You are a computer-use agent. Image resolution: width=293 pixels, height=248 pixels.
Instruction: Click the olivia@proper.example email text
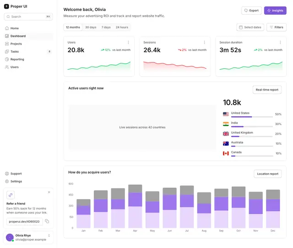pos(31,240)
